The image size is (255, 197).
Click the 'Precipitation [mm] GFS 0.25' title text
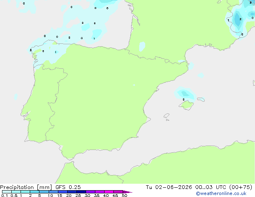coord(40,187)
